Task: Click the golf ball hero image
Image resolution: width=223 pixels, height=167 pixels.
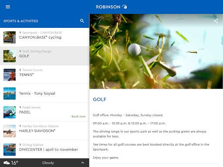Action: pos(156,51)
